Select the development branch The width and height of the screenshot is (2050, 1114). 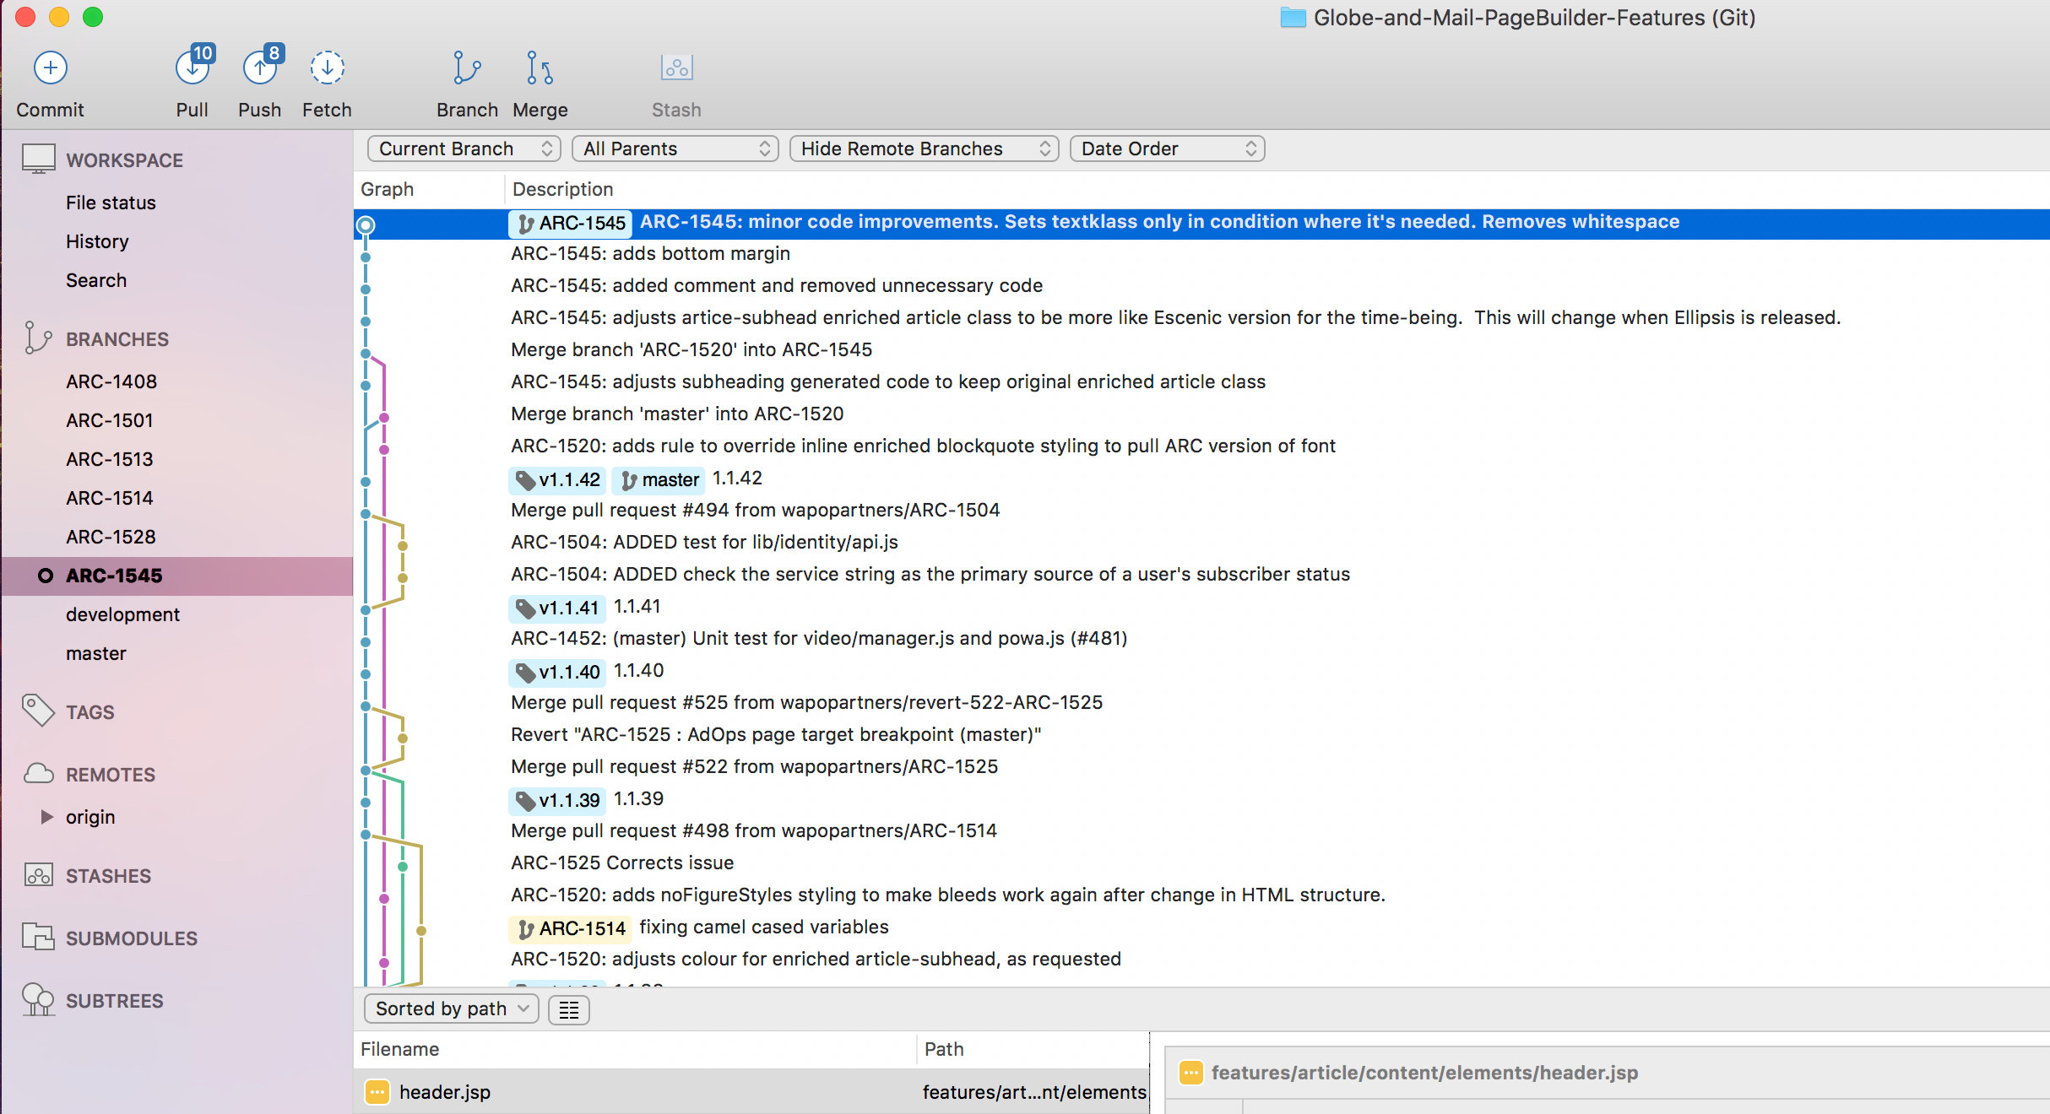pyautogui.click(x=122, y=614)
